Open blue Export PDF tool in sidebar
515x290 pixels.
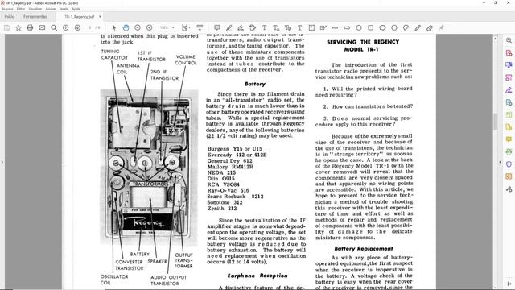[x=509, y=65]
